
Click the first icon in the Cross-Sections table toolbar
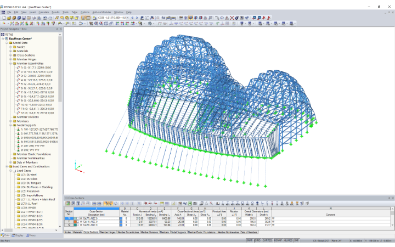click(68, 204)
